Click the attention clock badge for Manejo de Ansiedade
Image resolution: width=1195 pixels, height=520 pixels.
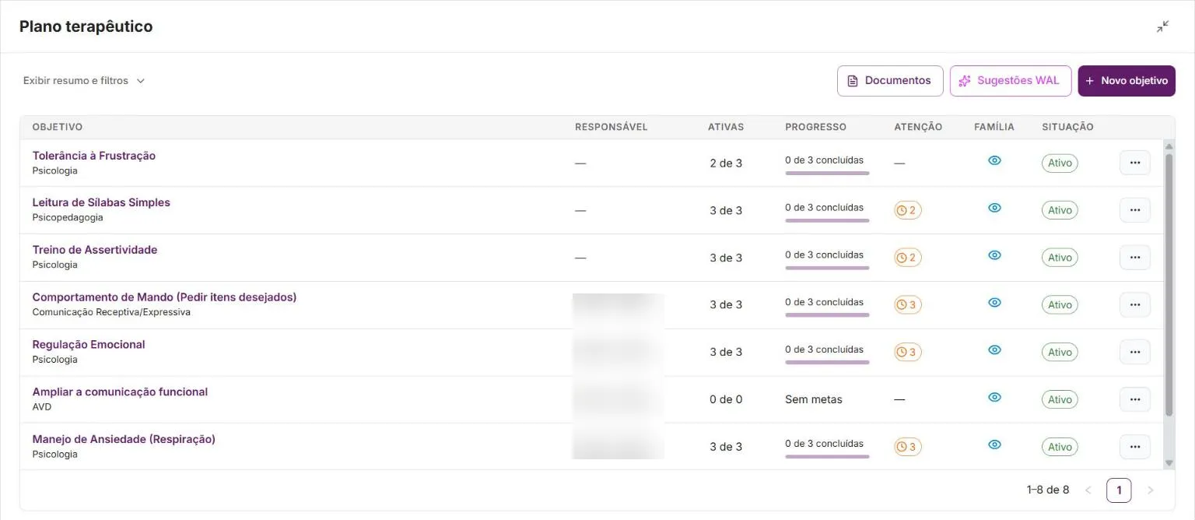pyautogui.click(x=908, y=447)
